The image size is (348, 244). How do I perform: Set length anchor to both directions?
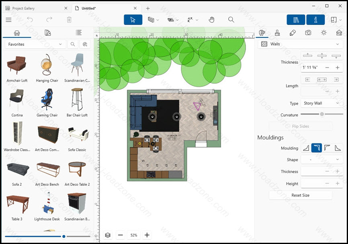pyautogui.click(x=322, y=80)
